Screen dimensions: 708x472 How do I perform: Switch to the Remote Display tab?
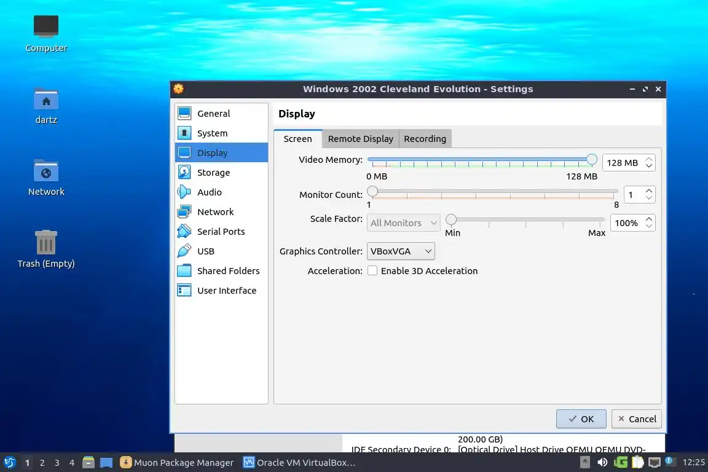tap(360, 139)
